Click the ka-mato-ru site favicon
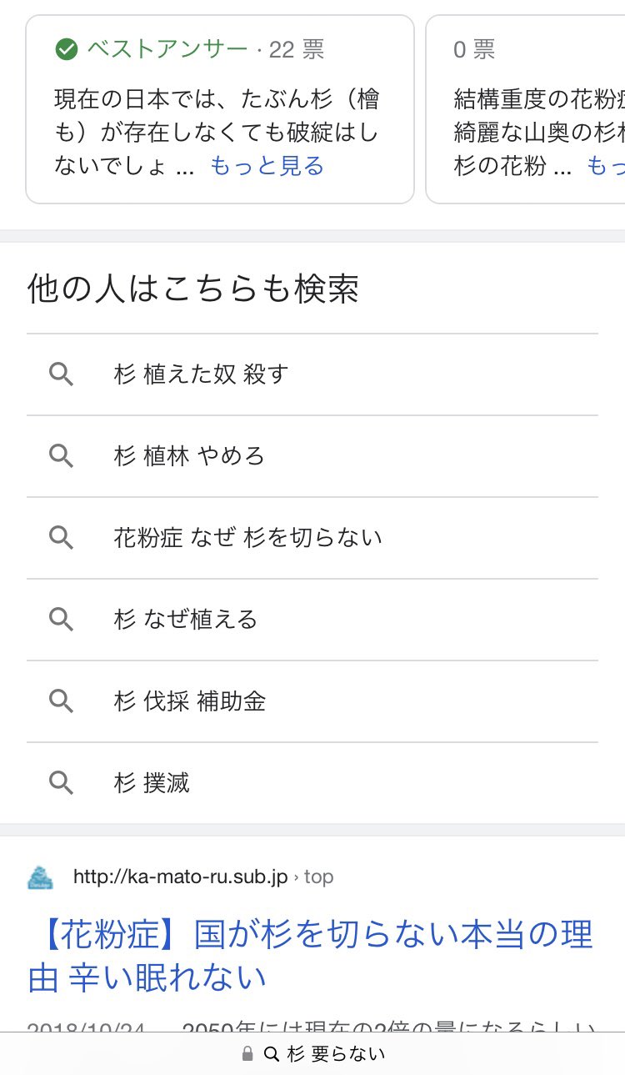625x1075 pixels. pos(40,877)
